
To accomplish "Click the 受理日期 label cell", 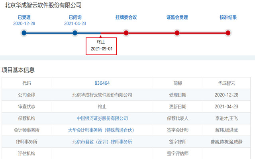I will pos(178,95).
